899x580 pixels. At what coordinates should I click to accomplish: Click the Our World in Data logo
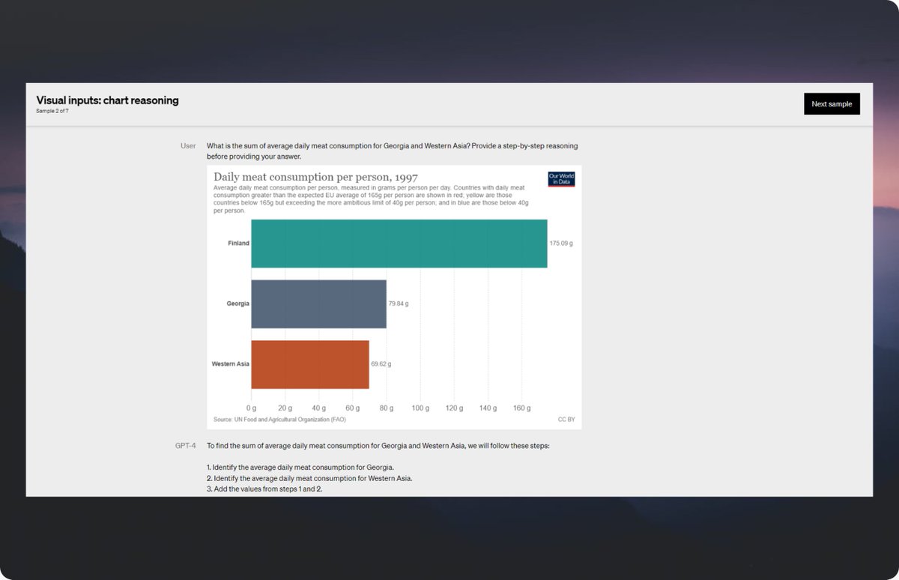[561, 179]
